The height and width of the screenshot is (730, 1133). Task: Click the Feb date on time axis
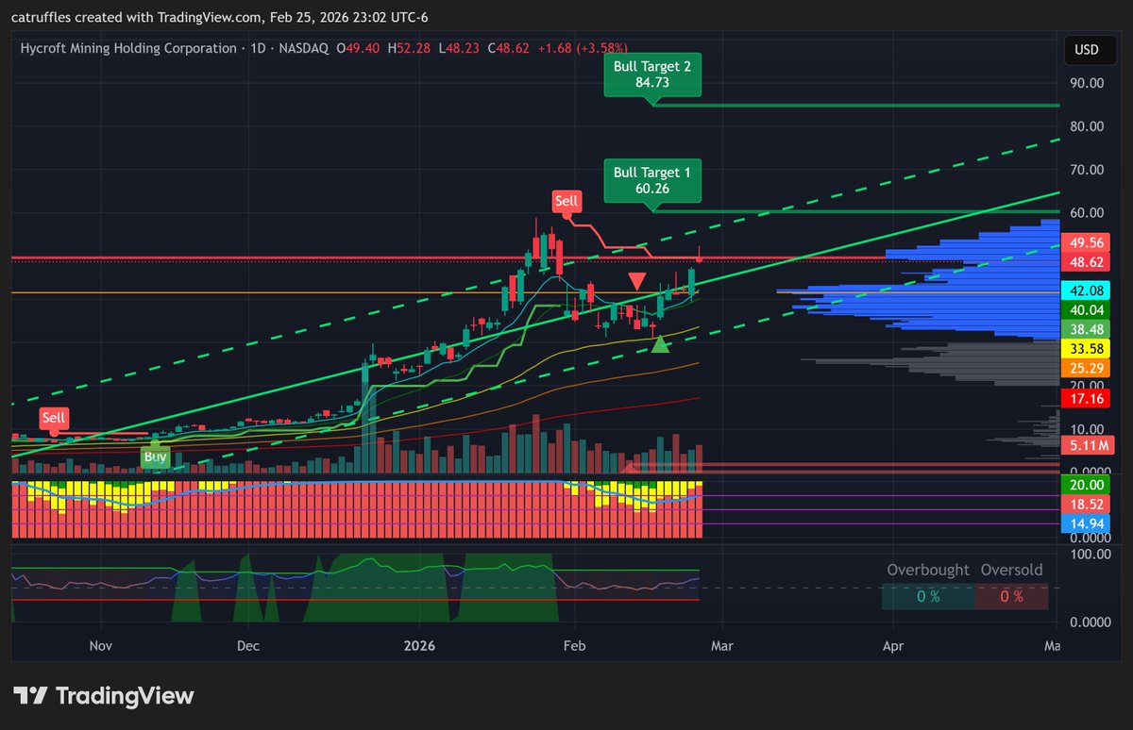tap(574, 646)
